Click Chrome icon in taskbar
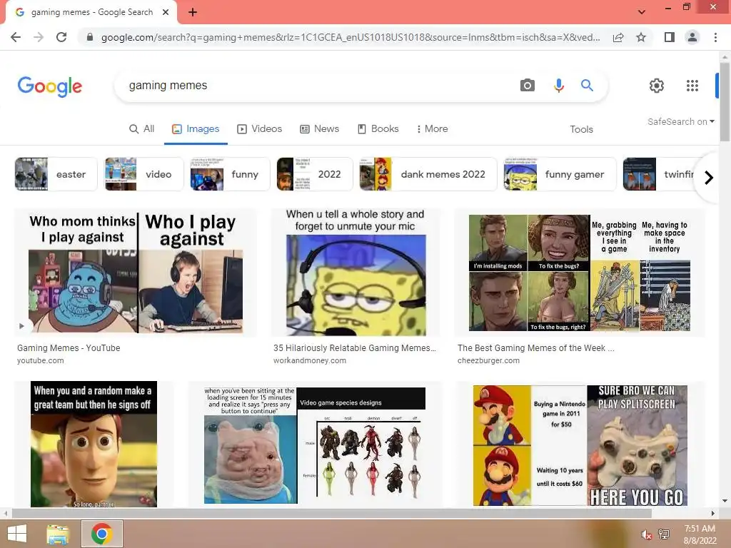 coord(102,534)
